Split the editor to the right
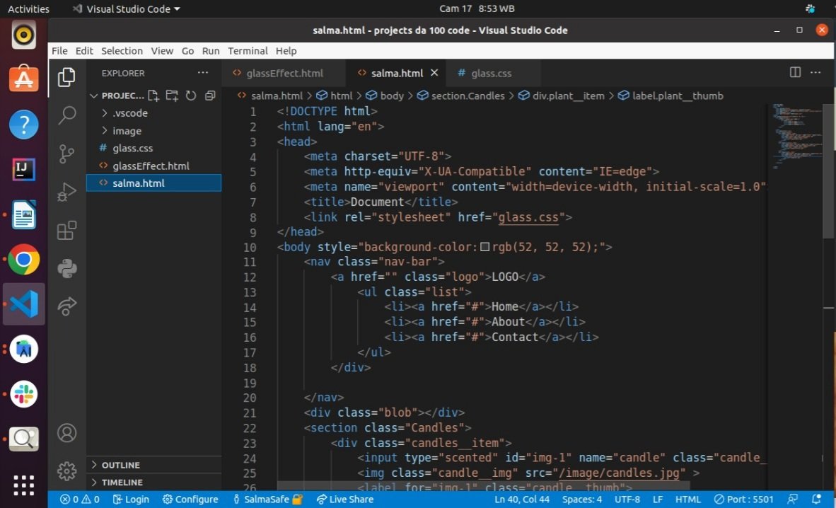The image size is (836, 508). [795, 73]
